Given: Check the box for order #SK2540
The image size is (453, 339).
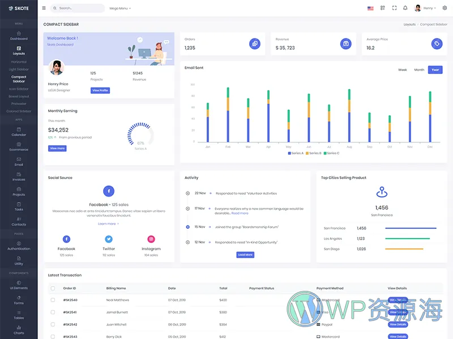Looking at the screenshot, I should point(53,300).
